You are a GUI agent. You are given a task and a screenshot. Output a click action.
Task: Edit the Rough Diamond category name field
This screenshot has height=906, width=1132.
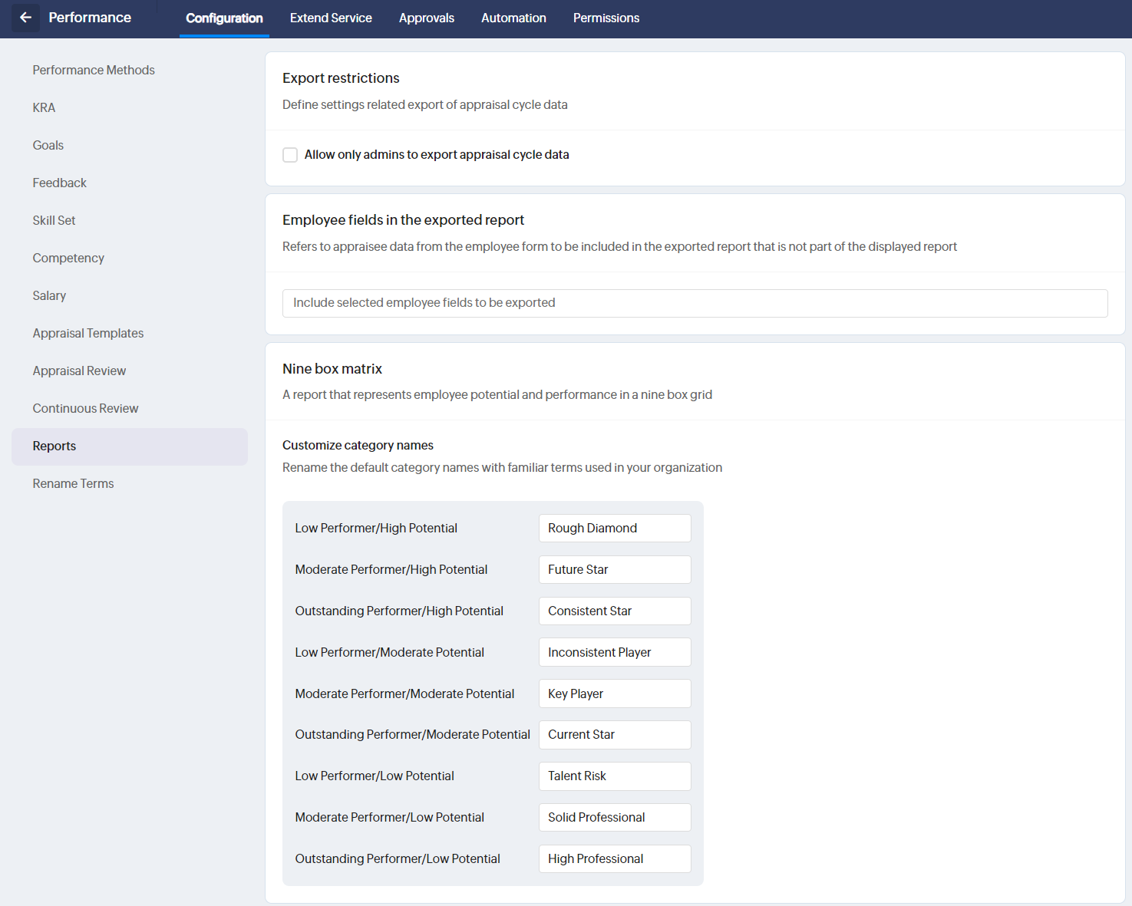tap(614, 528)
